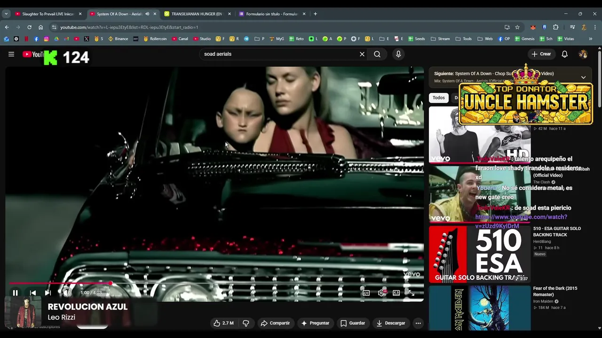Go back in browser history
Image resolution: width=602 pixels, height=338 pixels.
[x=7, y=27]
